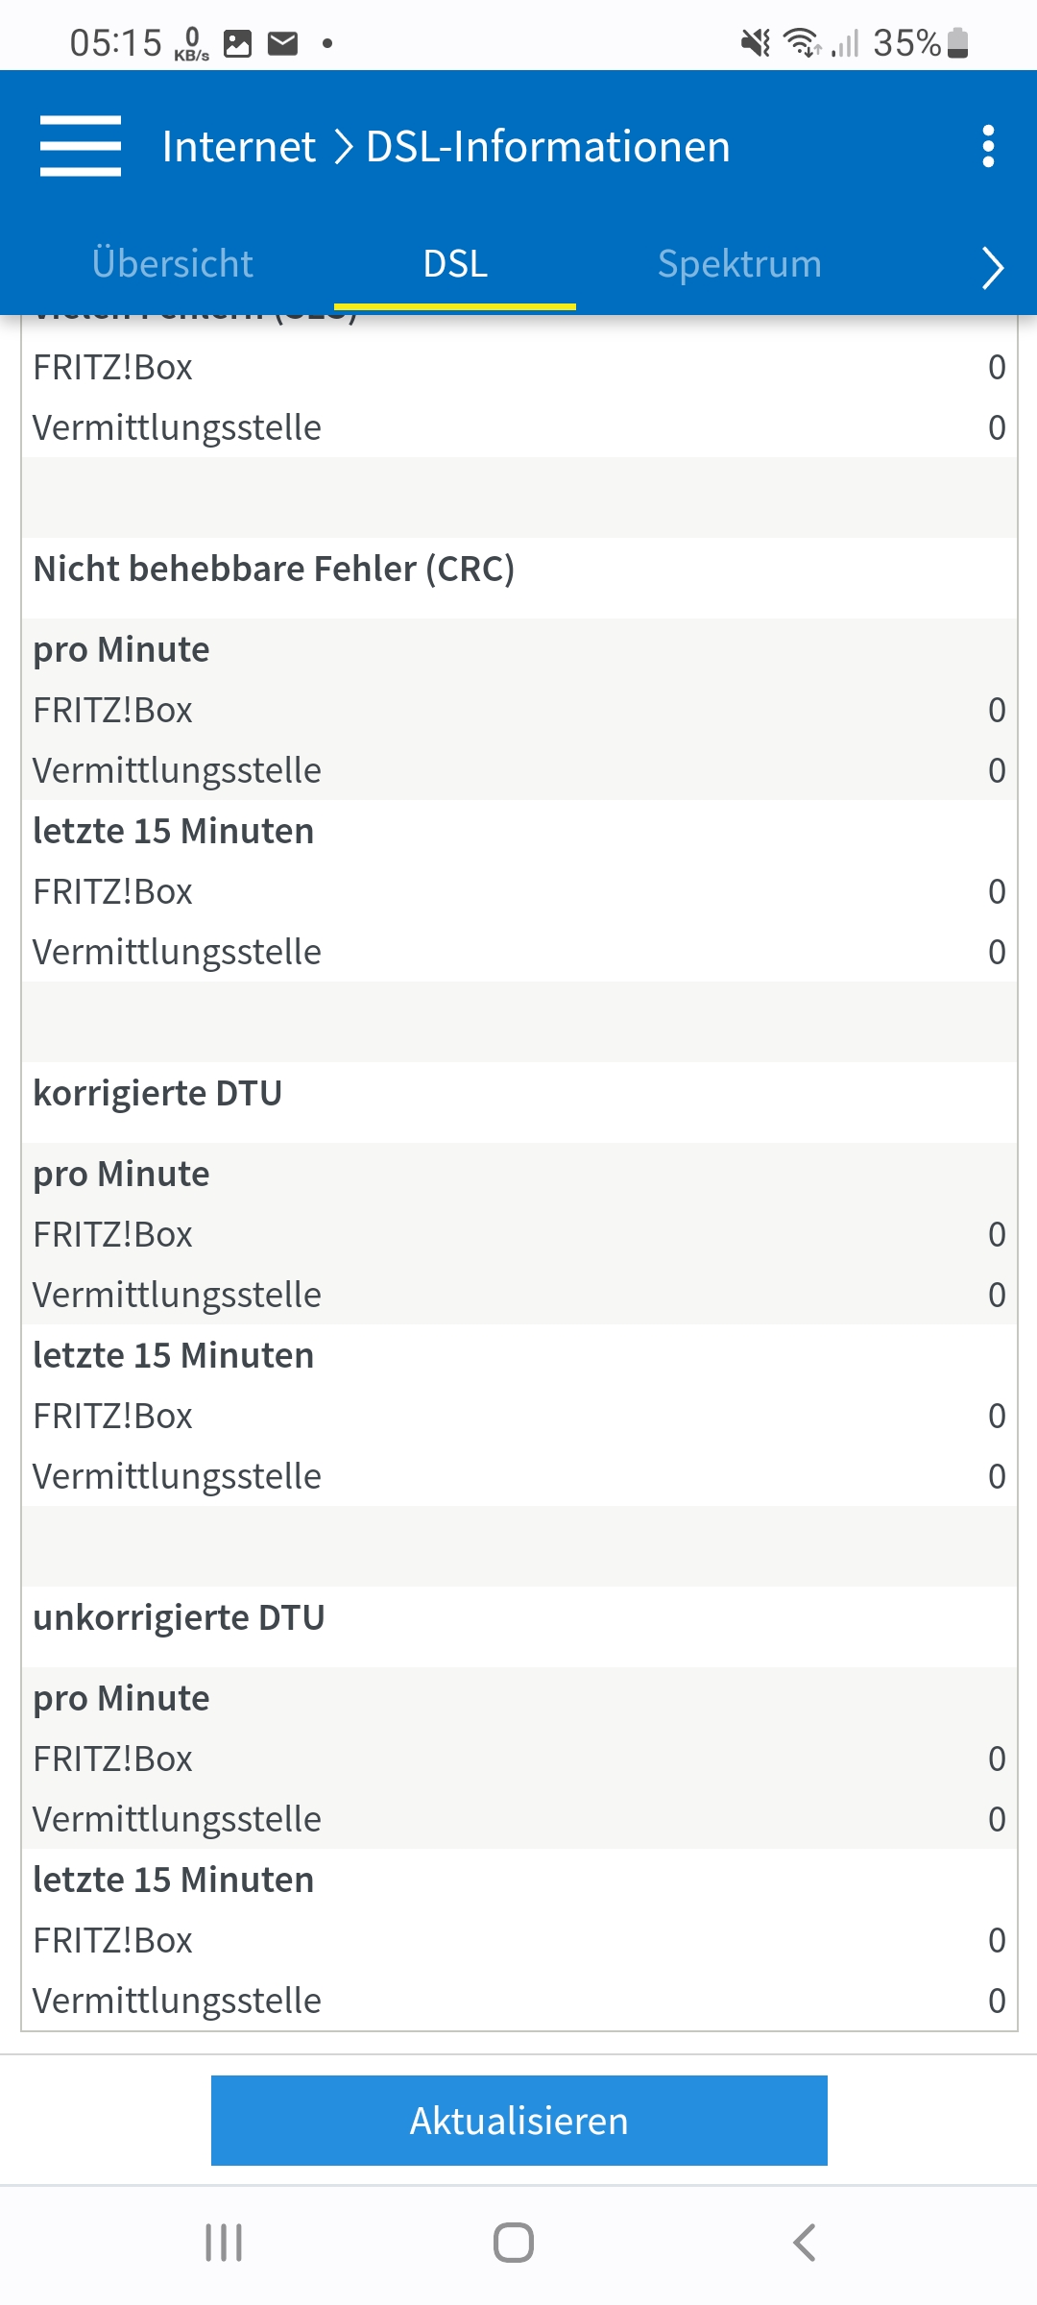Open the three-dot overflow menu
The height and width of the screenshot is (2305, 1037).
point(988,146)
